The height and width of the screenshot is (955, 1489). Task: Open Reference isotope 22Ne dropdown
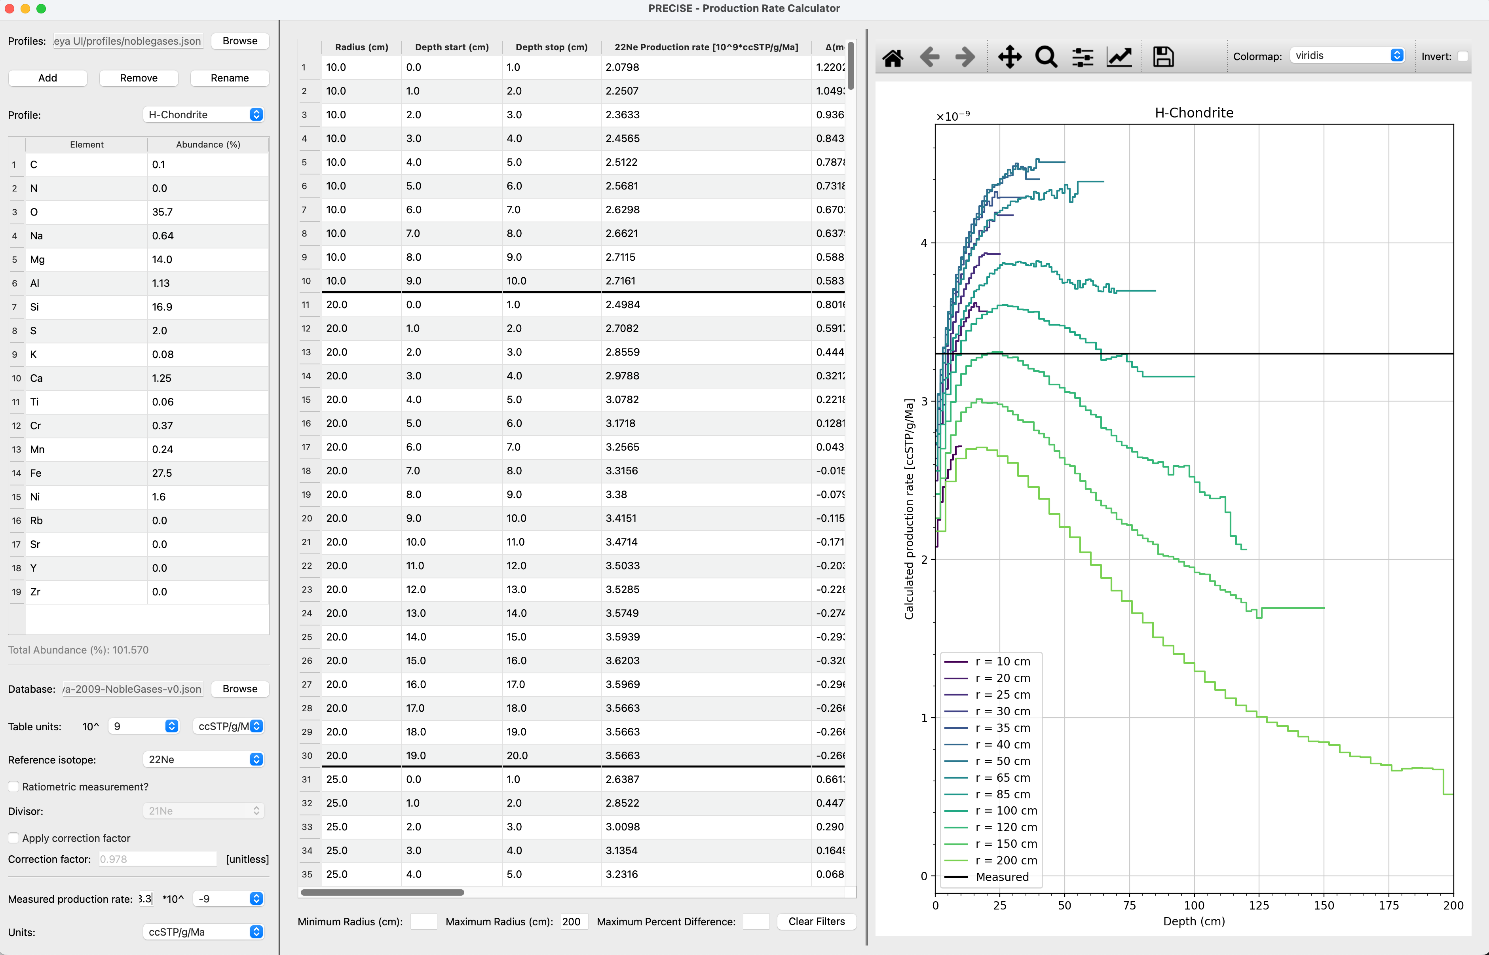pyautogui.click(x=203, y=760)
